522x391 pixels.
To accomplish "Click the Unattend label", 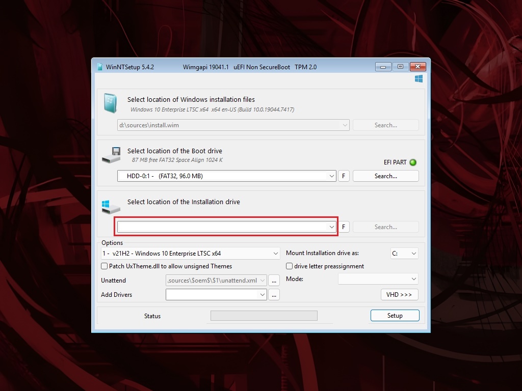I will 114,281.
